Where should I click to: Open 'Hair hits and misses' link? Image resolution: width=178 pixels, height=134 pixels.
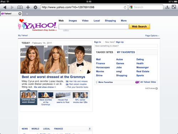tap(78, 81)
